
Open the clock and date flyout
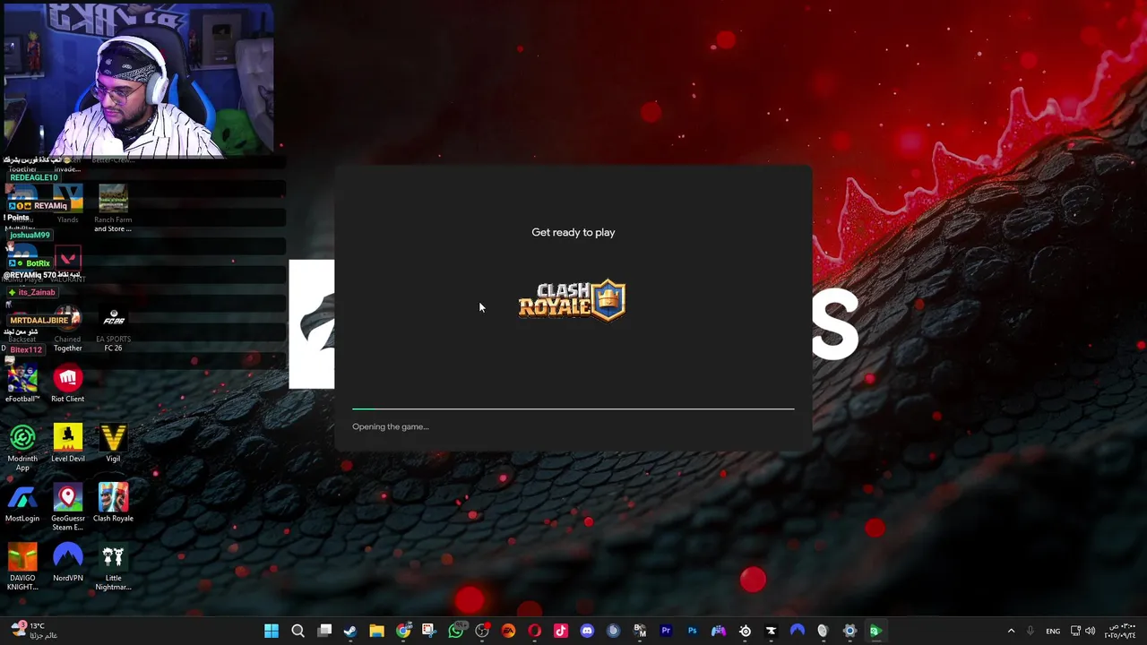click(1120, 631)
